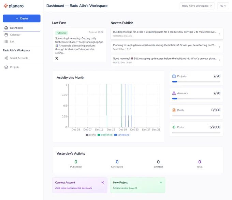This screenshot has width=232, height=200.
Task: Click the Accounts purple icon in the stats card
Action: pyautogui.click(x=174, y=93)
